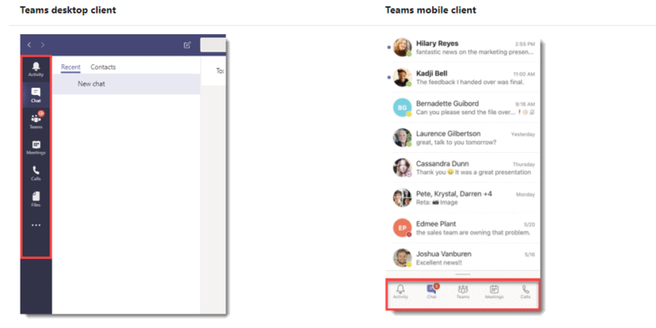The width and height of the screenshot is (656, 328).
Task: Select the New chat entry
Action: pyautogui.click(x=126, y=84)
